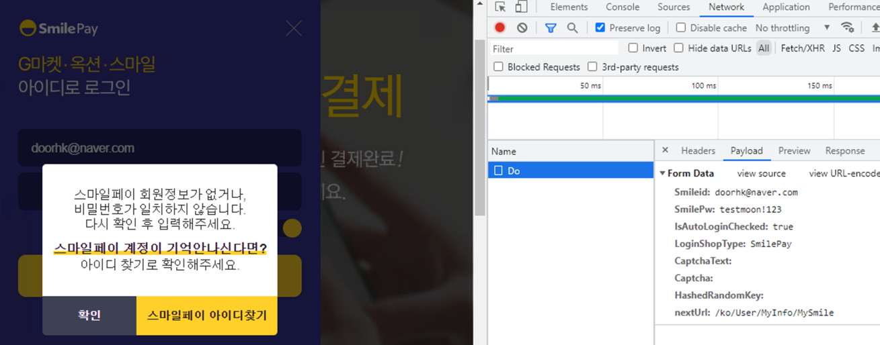
Task: Open the No throttling dropdown
Action: [793, 28]
